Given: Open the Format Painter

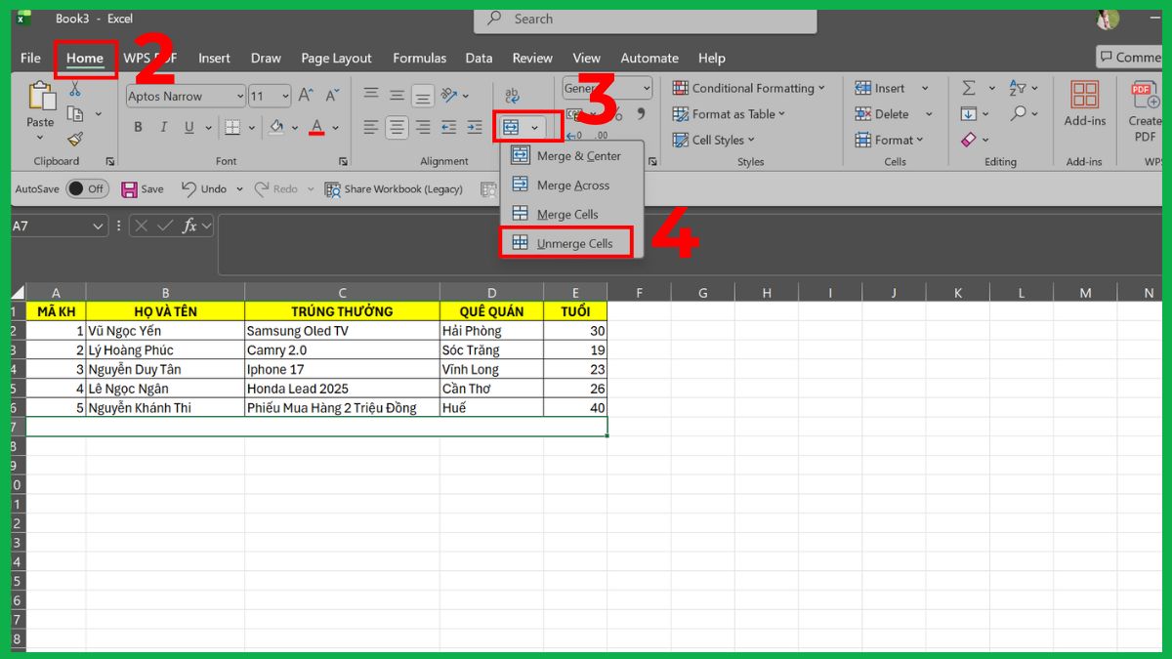Looking at the screenshot, I should pyautogui.click(x=75, y=138).
